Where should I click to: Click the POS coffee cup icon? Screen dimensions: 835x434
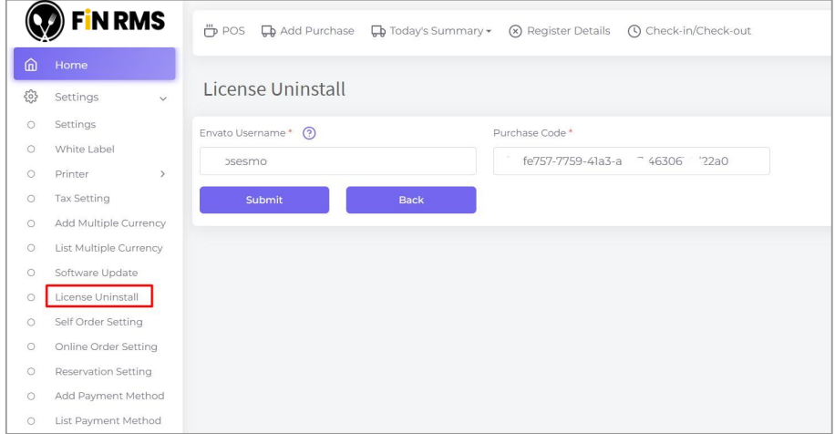(x=209, y=31)
